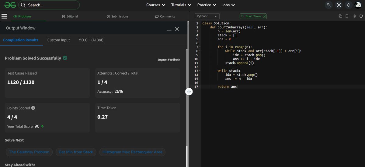Click 'def countSubarrays(self, arr):' line
Image resolution: width=365 pixels, height=167 pixels.
tap(238, 27)
